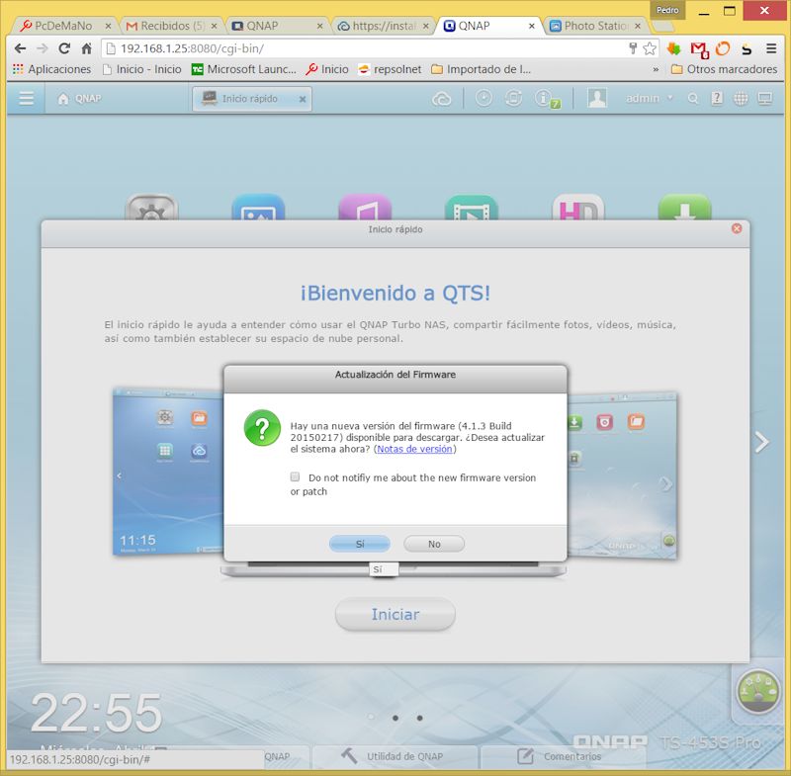Advance quick start slide with right arrow
The height and width of the screenshot is (776, 791).
761,442
